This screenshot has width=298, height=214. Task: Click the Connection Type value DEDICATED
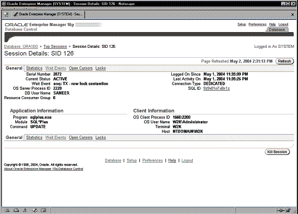[214, 84]
